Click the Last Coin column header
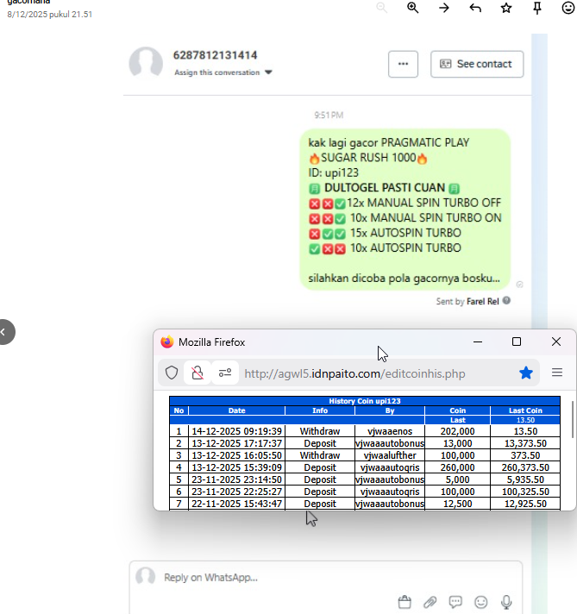Image resolution: width=577 pixels, height=614 pixels. click(x=525, y=410)
